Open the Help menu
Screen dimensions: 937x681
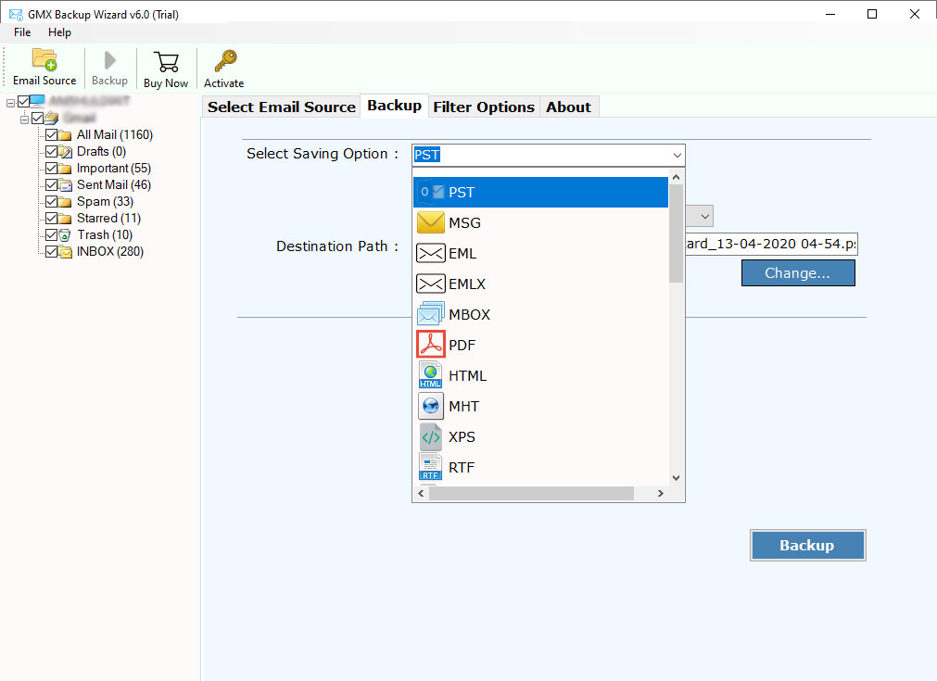[x=59, y=32]
